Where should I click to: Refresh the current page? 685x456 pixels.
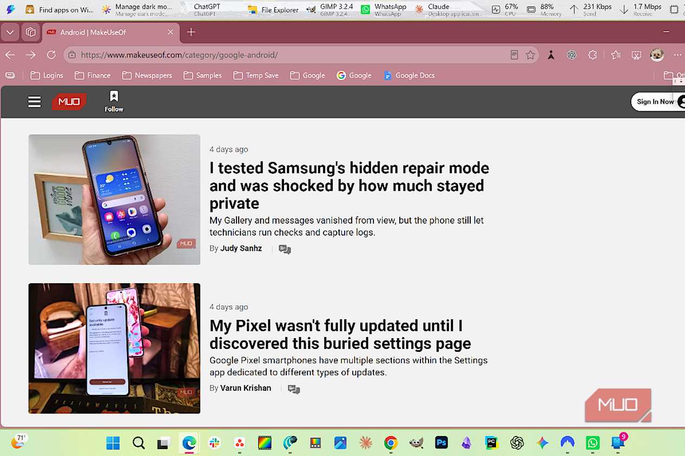click(51, 55)
